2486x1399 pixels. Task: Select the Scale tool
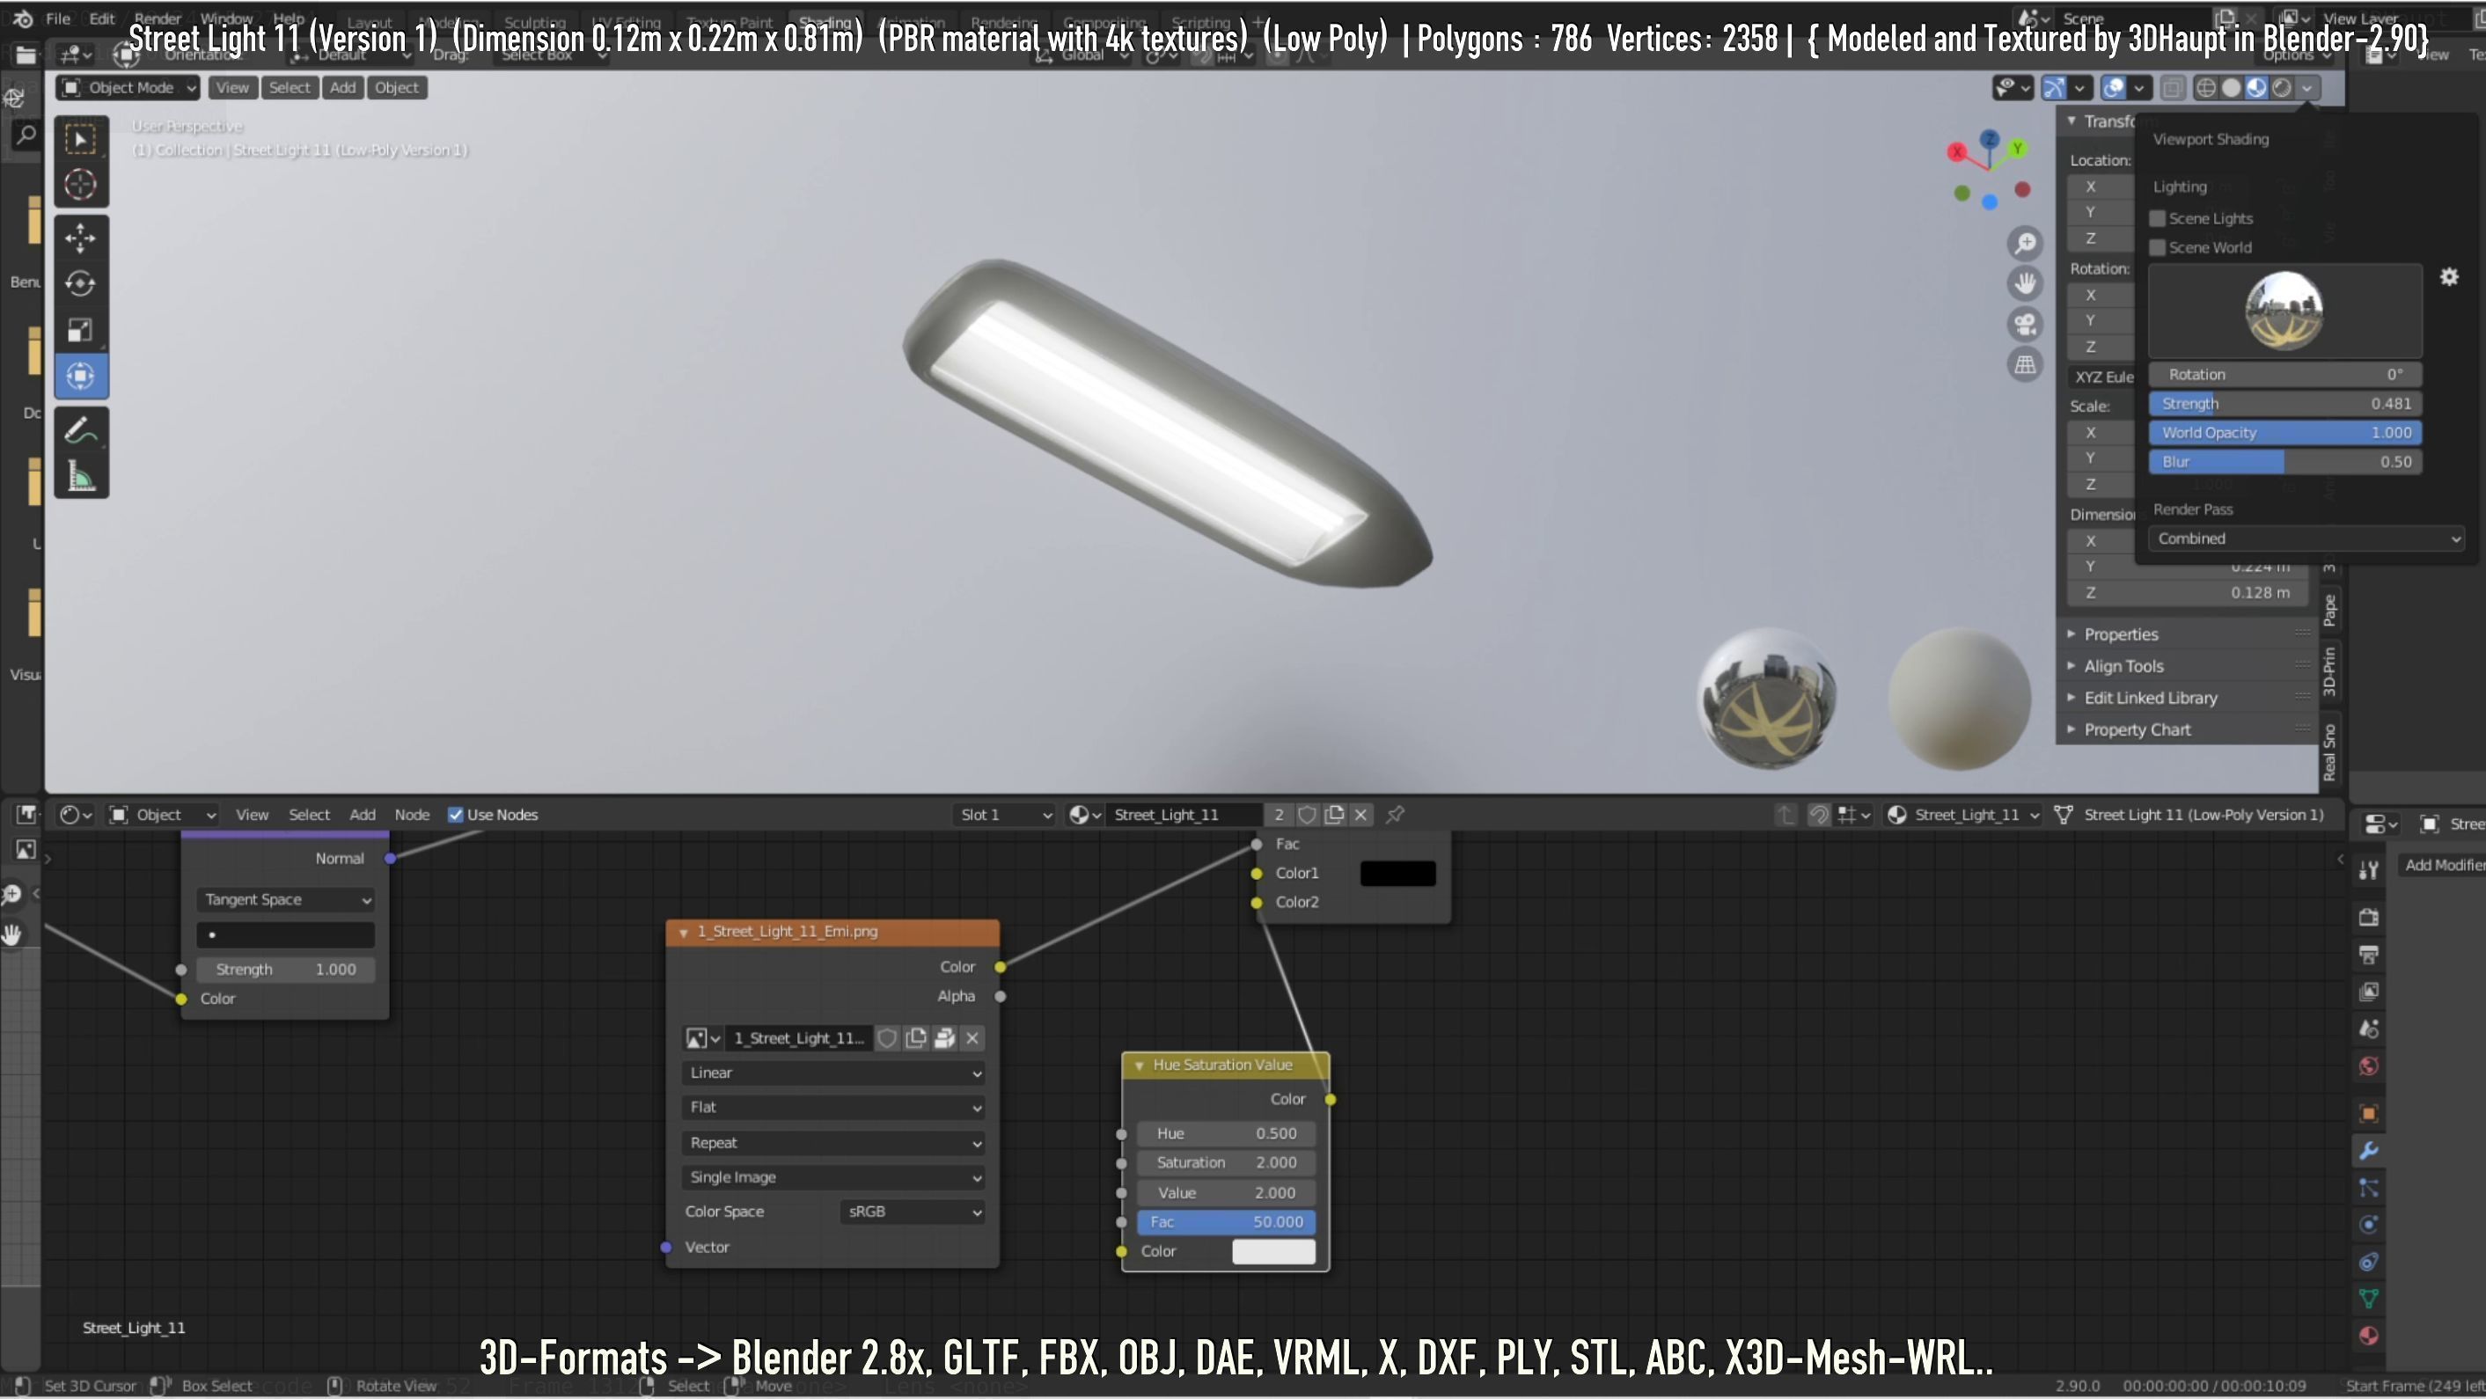[80, 330]
